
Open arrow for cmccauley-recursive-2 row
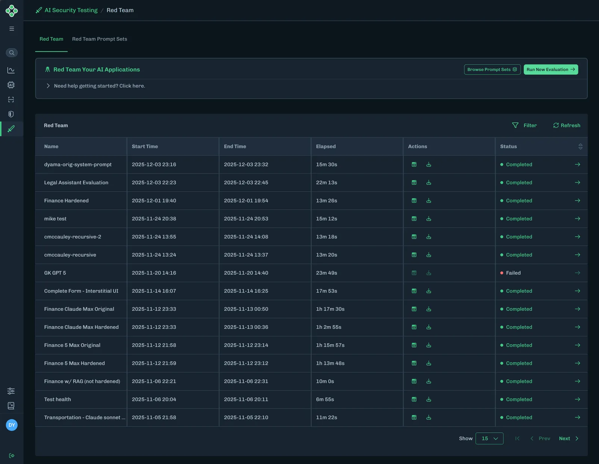(578, 237)
